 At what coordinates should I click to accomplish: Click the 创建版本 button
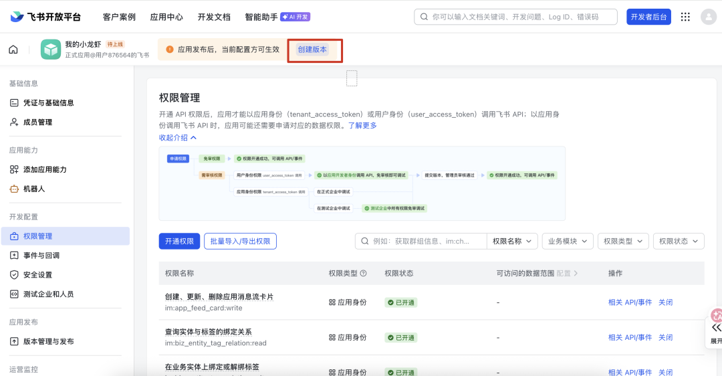(312, 50)
